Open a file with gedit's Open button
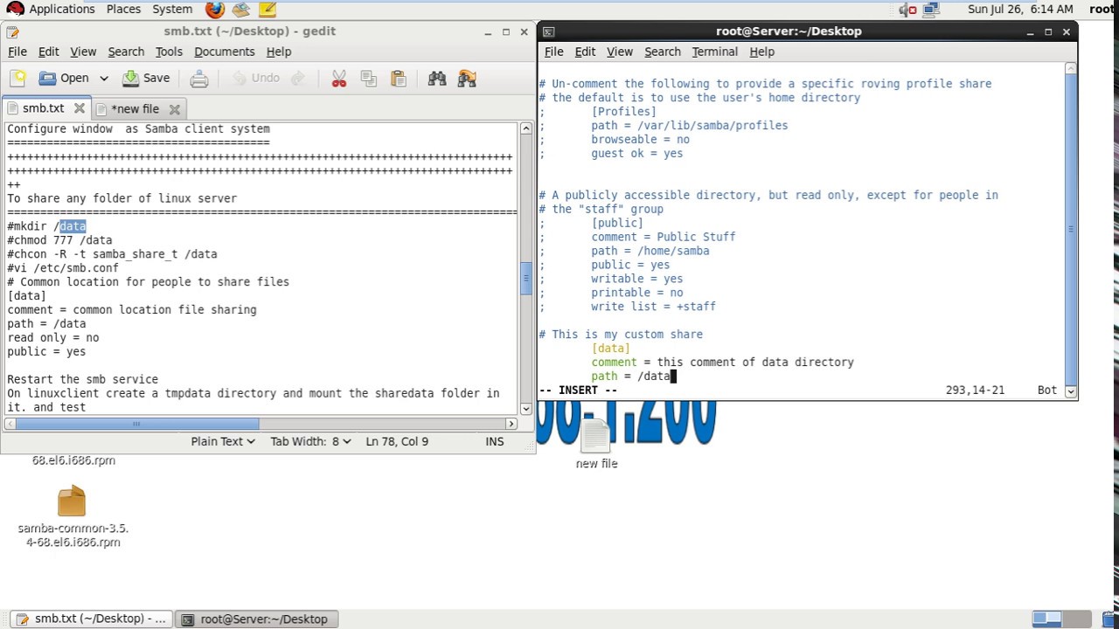 (x=64, y=79)
